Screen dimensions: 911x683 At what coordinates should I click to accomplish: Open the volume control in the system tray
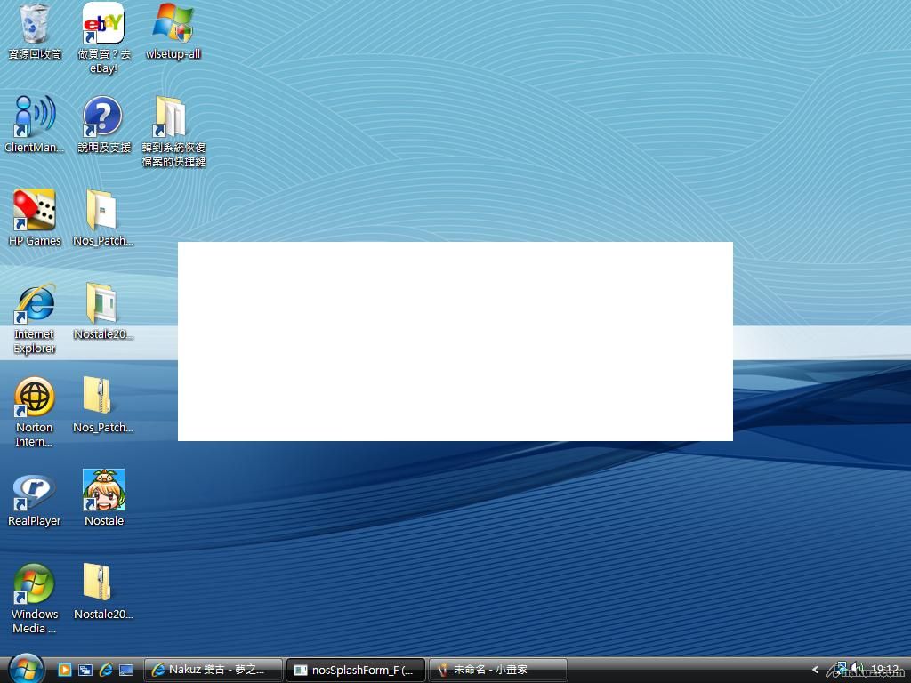pyautogui.click(x=857, y=669)
